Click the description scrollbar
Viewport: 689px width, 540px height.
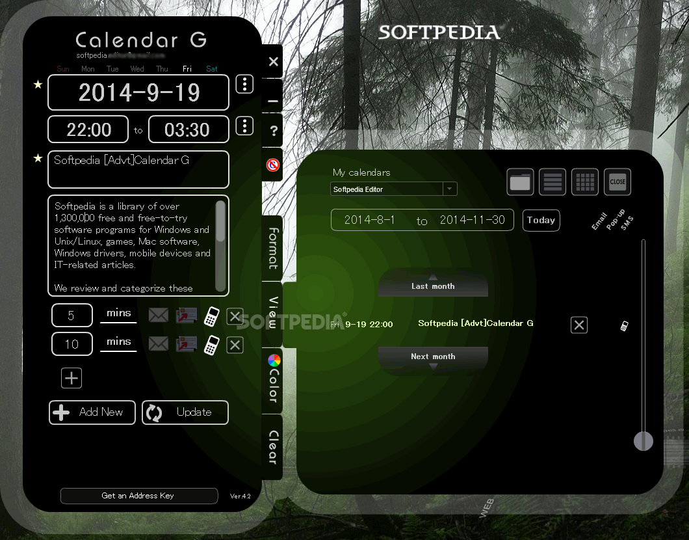tap(220, 245)
